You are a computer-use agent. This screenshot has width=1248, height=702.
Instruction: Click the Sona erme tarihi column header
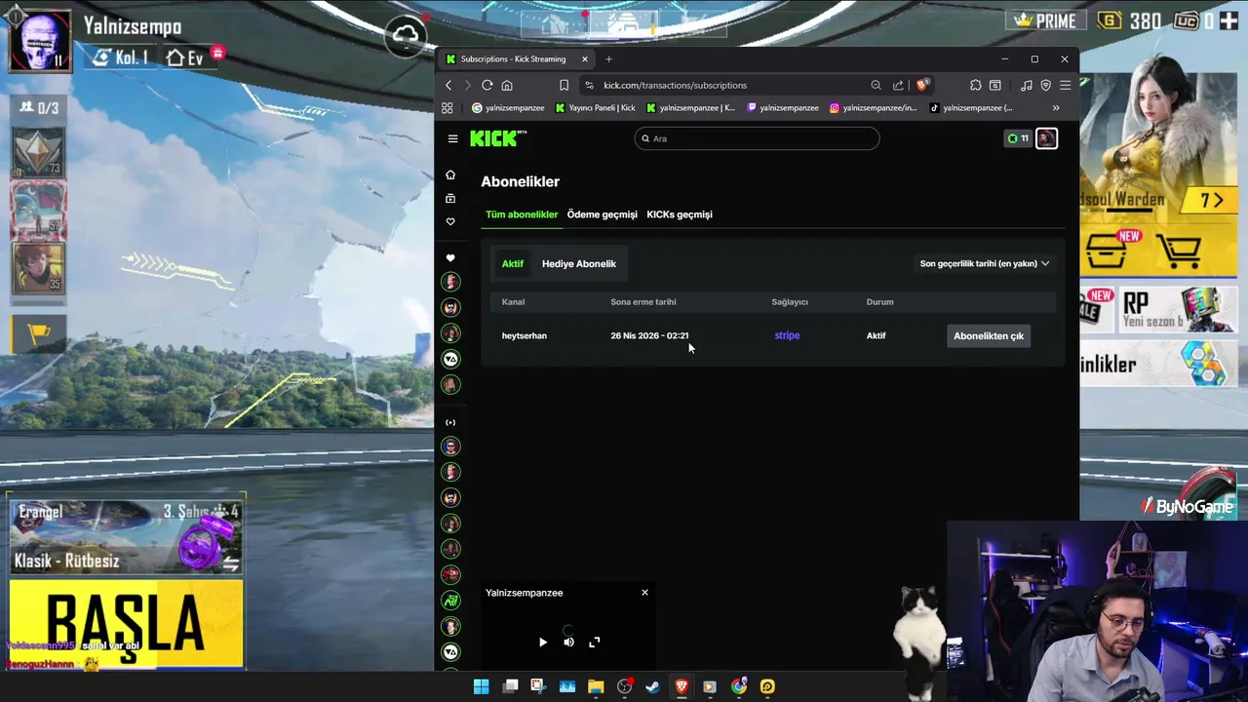coord(643,302)
